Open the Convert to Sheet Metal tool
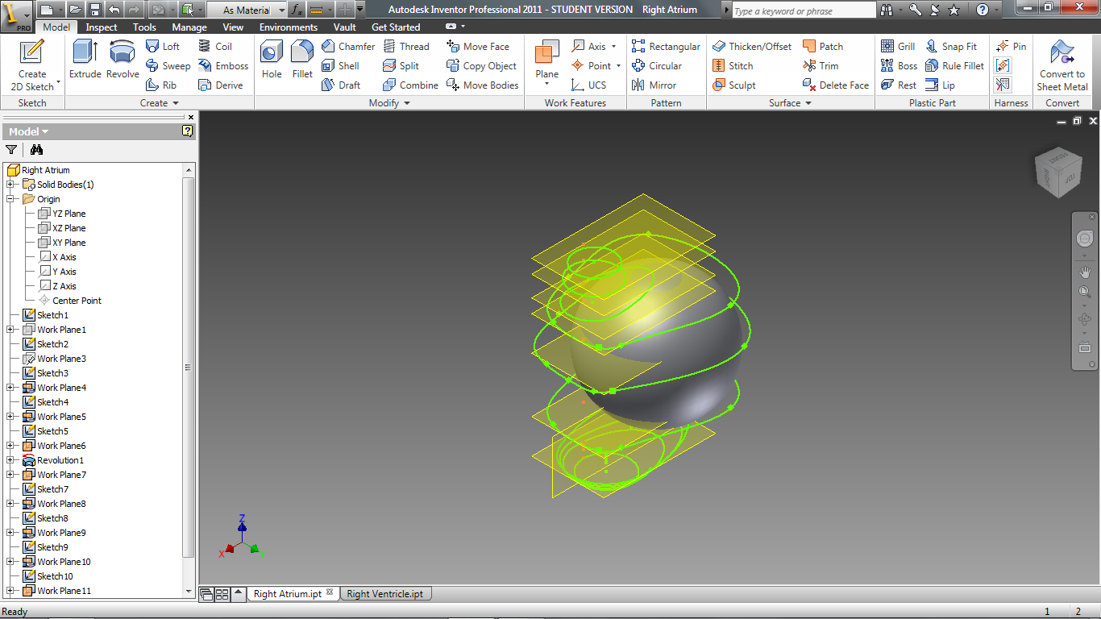The height and width of the screenshot is (619, 1101). click(1062, 64)
